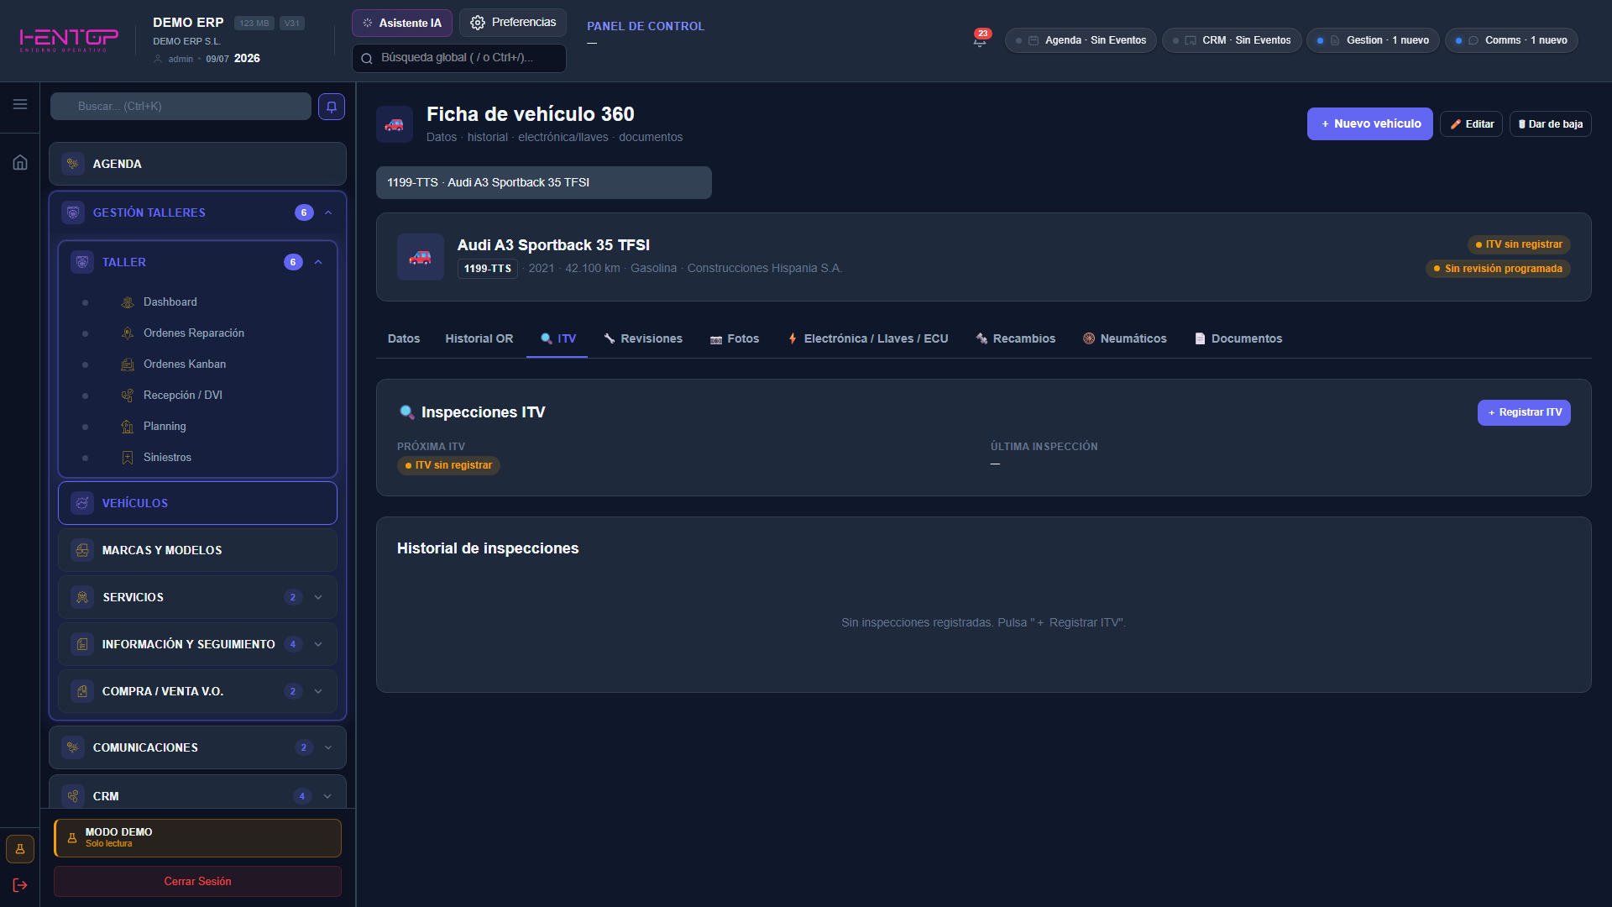
Task: Click the Registrar ITV button
Action: [x=1524, y=412]
